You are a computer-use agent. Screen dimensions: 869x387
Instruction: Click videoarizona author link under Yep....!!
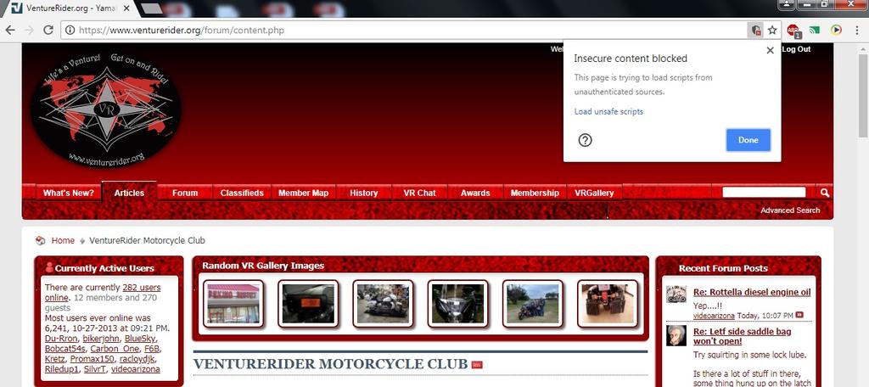click(x=714, y=316)
